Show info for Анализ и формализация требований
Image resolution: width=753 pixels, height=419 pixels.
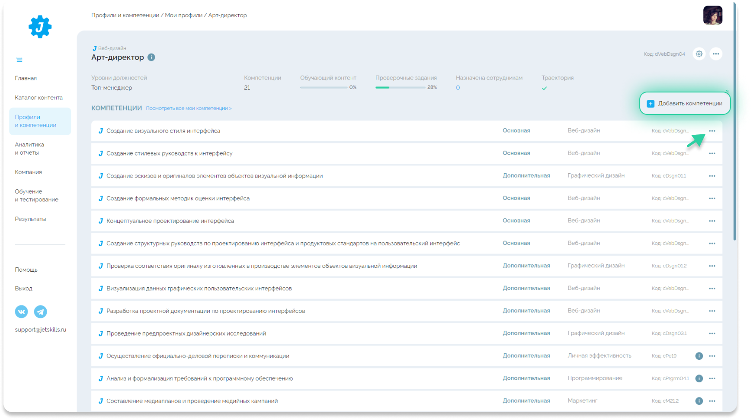pyautogui.click(x=699, y=378)
